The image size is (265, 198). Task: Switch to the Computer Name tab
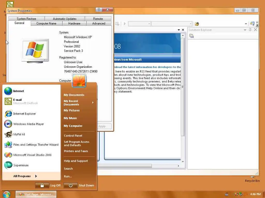pos(47,23)
